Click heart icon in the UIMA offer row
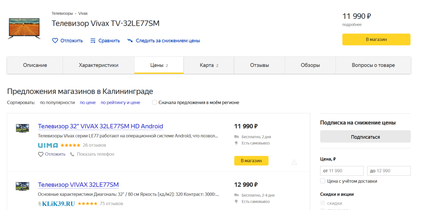The height and width of the screenshot is (210, 422). point(41,154)
